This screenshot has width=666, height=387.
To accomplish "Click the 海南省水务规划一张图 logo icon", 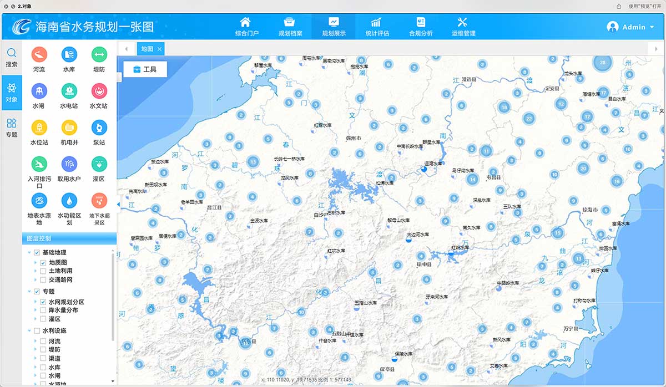I will [23, 26].
